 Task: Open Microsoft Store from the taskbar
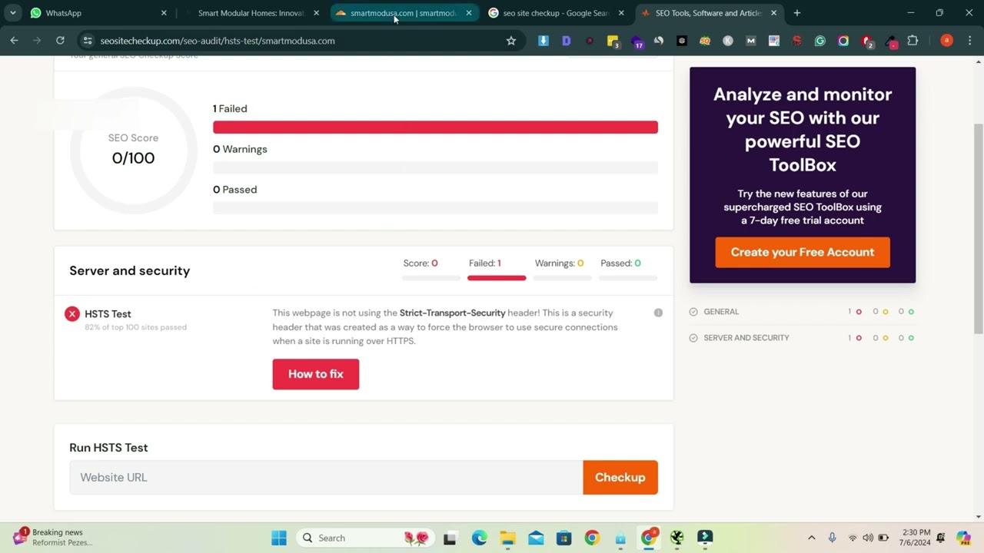[x=563, y=538]
